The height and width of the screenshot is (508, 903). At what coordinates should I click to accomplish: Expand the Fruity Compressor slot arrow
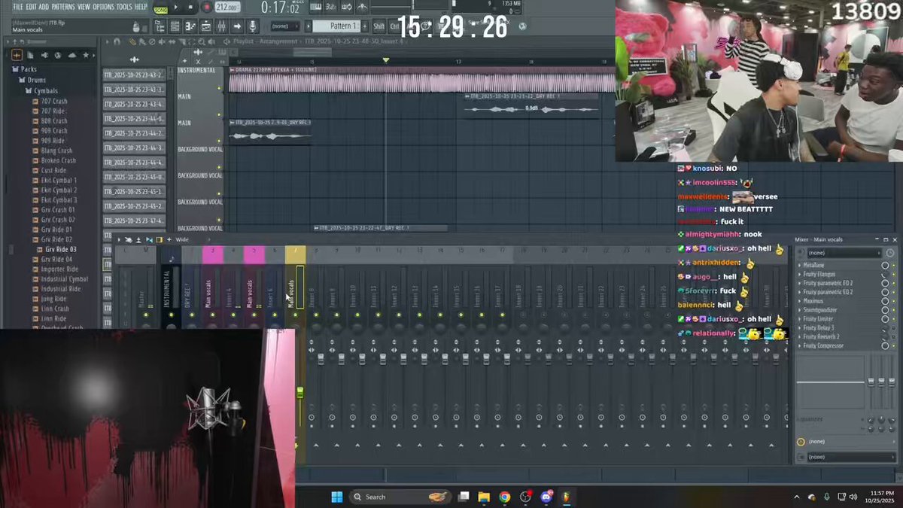(799, 346)
